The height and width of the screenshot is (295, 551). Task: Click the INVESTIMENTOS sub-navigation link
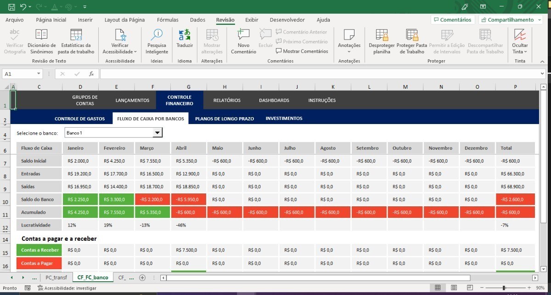(284, 119)
